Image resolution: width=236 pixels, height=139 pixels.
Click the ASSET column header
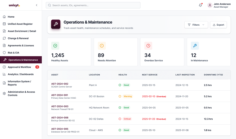pos(55,75)
